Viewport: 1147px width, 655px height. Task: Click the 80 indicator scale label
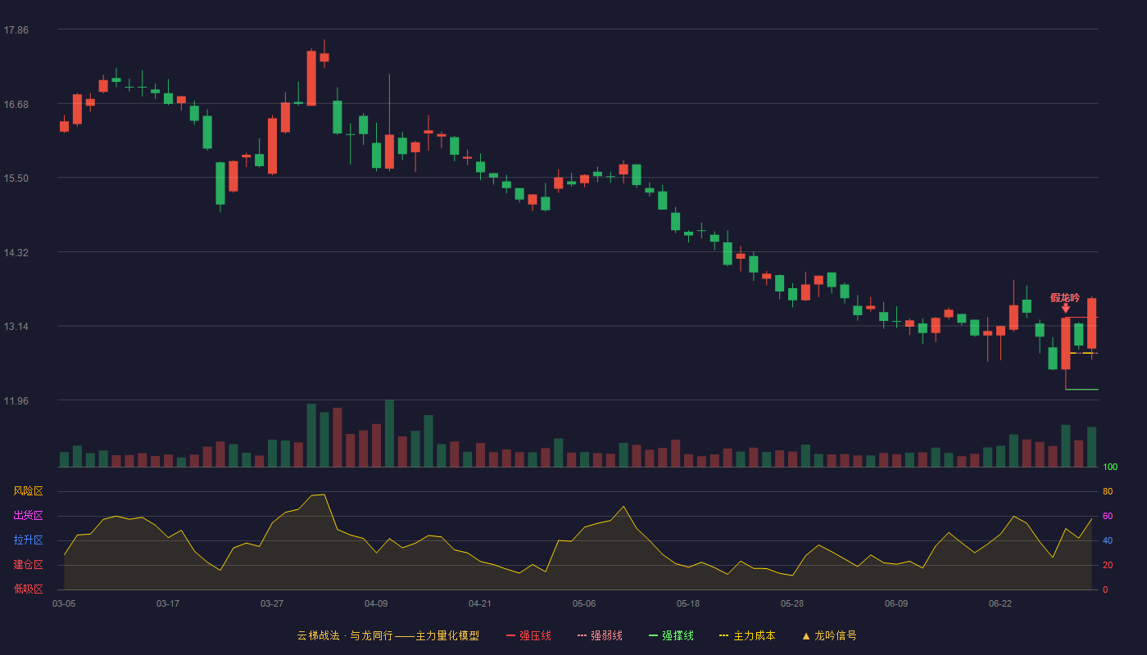1108,491
